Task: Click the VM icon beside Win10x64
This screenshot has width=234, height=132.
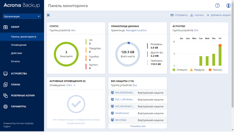Action: [112, 120]
